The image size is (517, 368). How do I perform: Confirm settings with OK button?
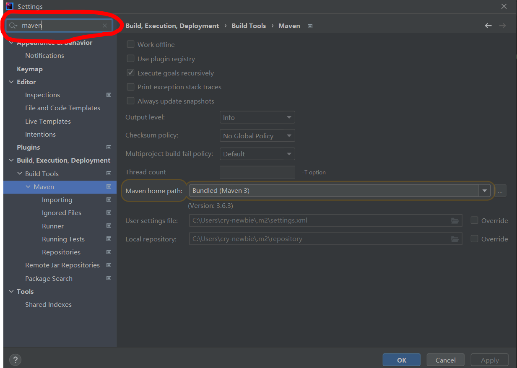(x=402, y=360)
